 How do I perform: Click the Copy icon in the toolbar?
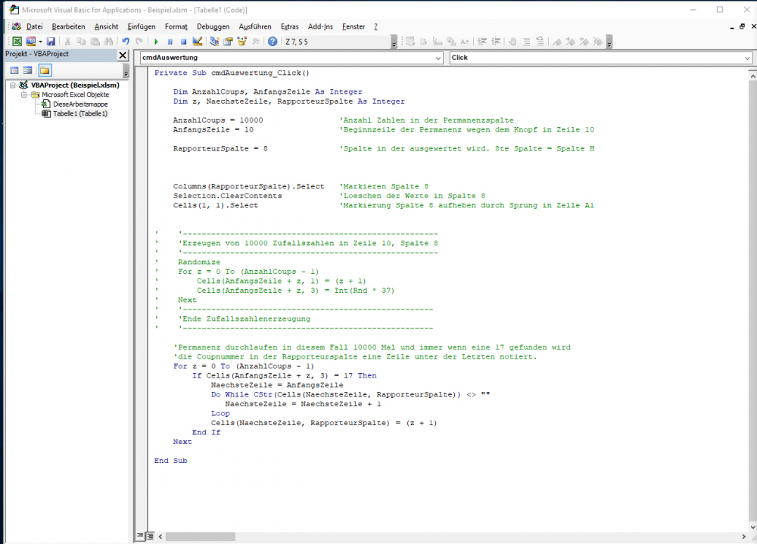82,42
